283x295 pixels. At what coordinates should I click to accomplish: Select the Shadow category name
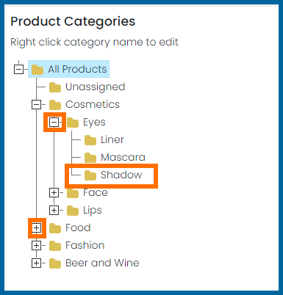tap(121, 175)
